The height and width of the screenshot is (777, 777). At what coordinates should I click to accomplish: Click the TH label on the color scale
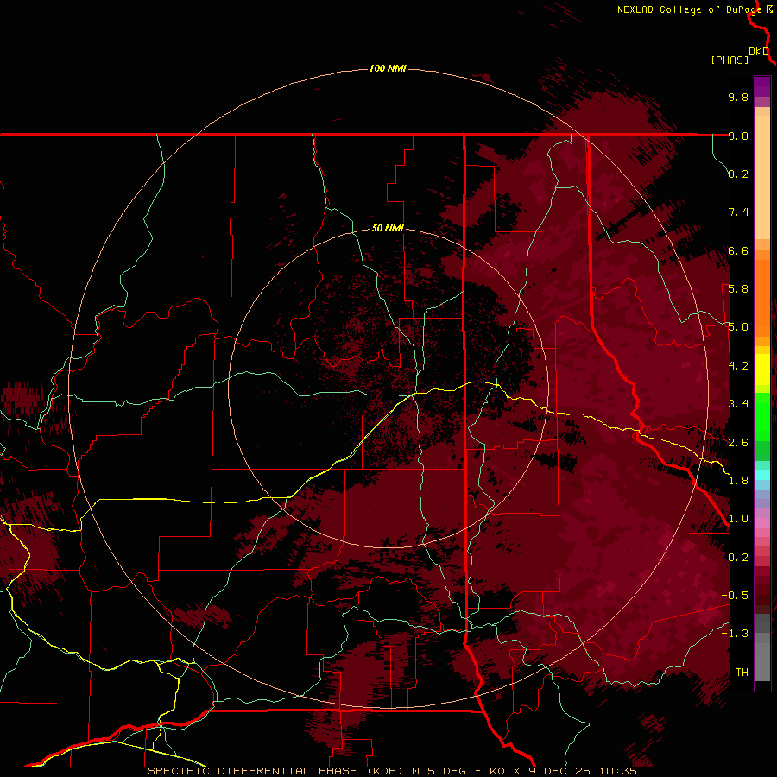[742, 673]
